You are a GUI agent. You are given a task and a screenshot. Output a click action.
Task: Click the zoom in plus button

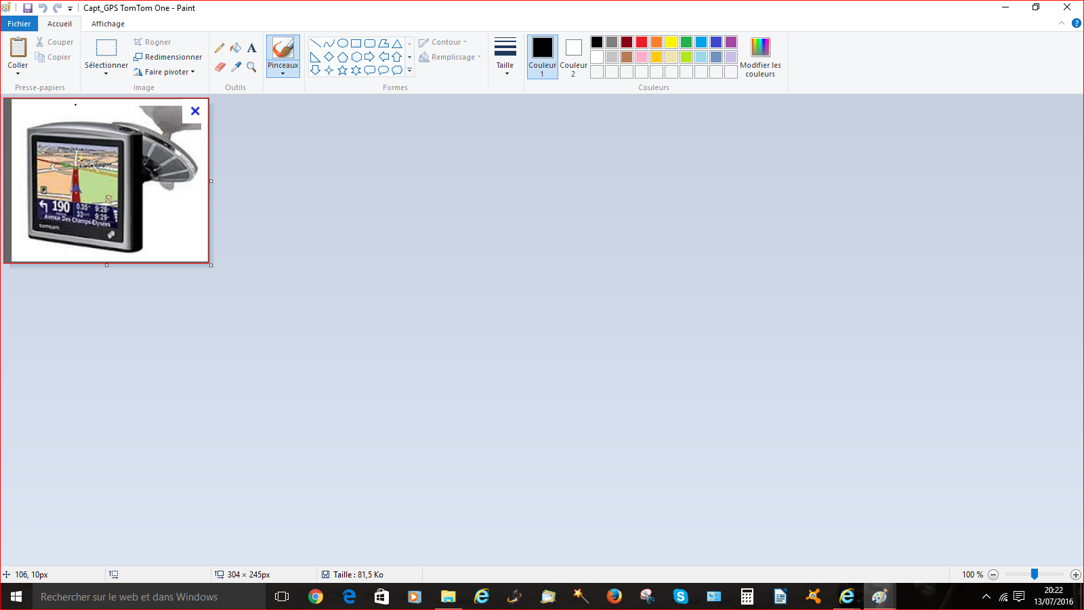tap(1075, 575)
